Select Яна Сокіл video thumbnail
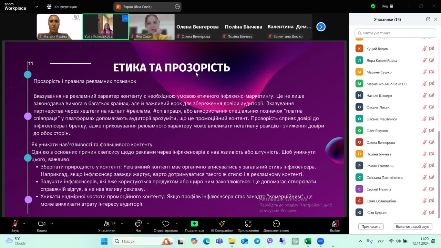Screen dimensions: 441x248 [152, 27]
